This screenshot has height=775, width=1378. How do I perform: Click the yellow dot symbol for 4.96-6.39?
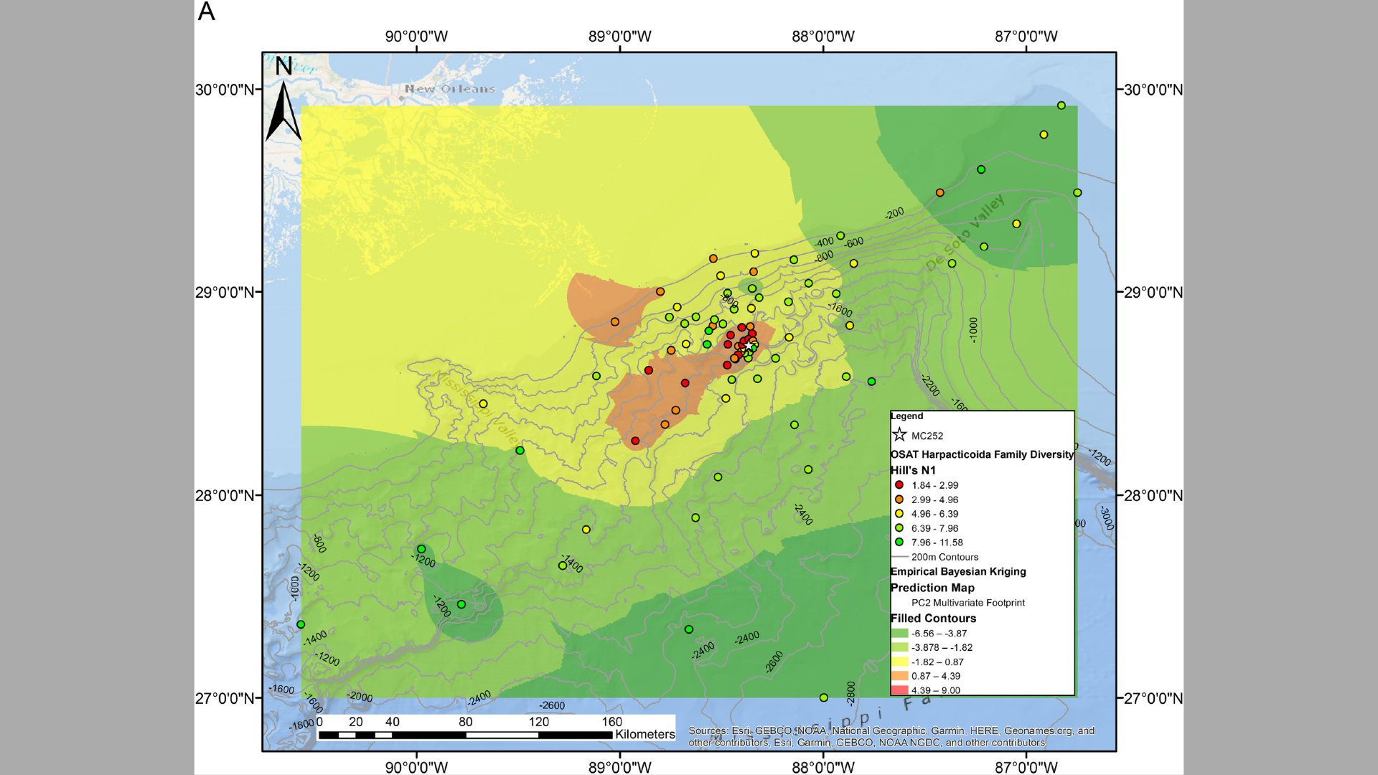point(899,514)
